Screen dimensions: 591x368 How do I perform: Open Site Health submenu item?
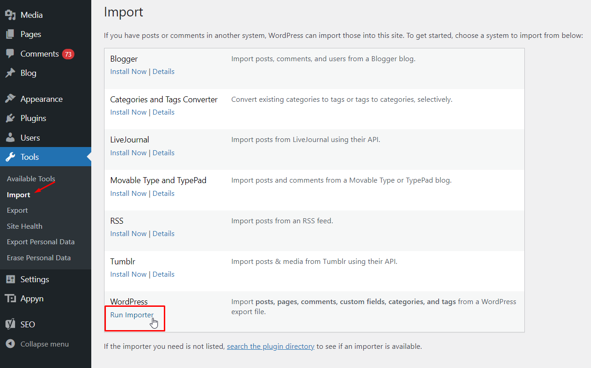[x=25, y=226]
